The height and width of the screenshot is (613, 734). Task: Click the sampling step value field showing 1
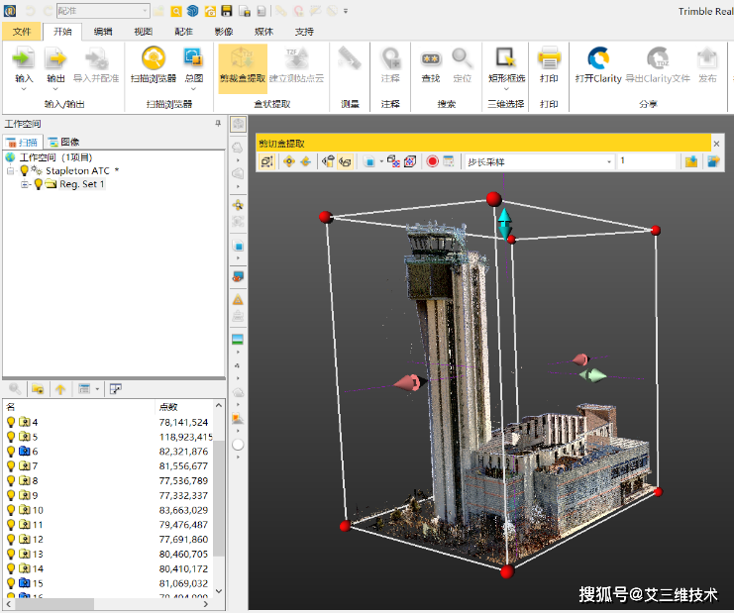pyautogui.click(x=647, y=161)
